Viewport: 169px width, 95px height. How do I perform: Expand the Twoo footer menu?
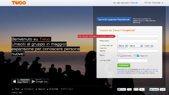coord(16,89)
